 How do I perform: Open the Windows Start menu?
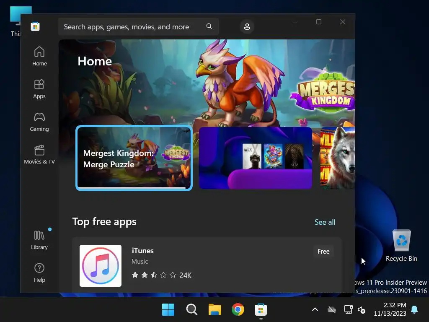[168, 310]
